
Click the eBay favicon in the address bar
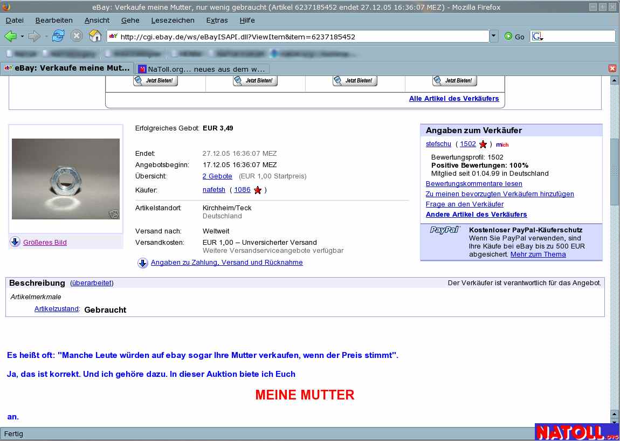point(113,36)
